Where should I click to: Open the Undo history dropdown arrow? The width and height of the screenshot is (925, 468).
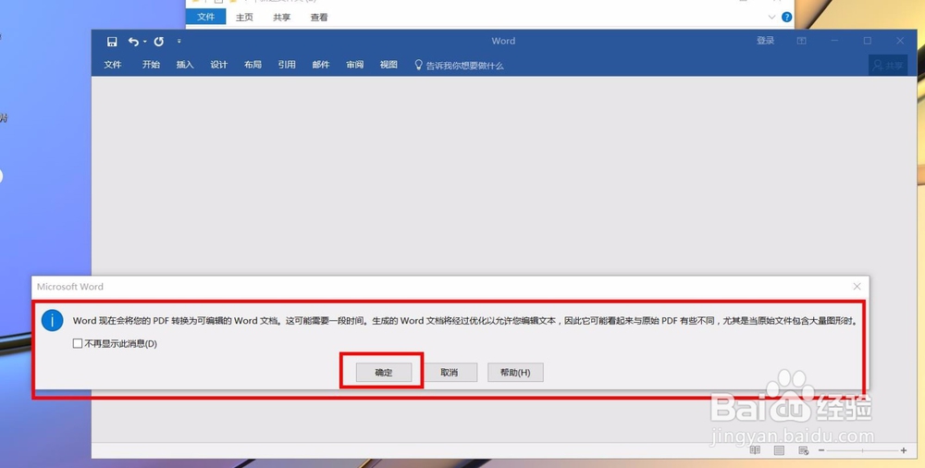coord(144,42)
